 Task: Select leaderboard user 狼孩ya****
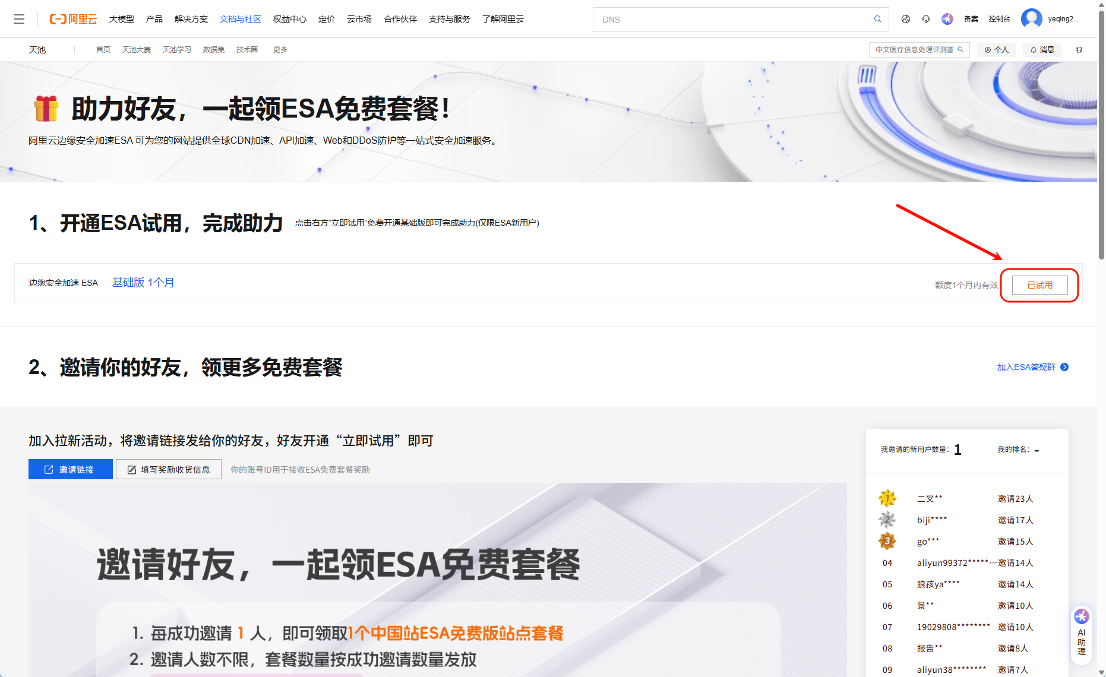[x=938, y=584]
